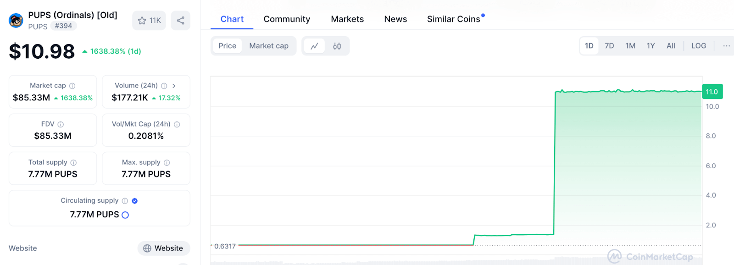Click the circulating supply progress ring
734x265 pixels.
click(x=125, y=215)
